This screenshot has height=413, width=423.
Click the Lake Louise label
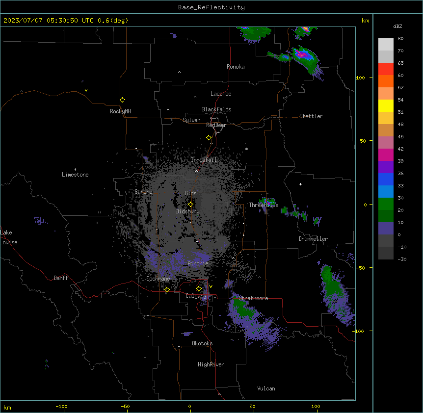[8, 237]
